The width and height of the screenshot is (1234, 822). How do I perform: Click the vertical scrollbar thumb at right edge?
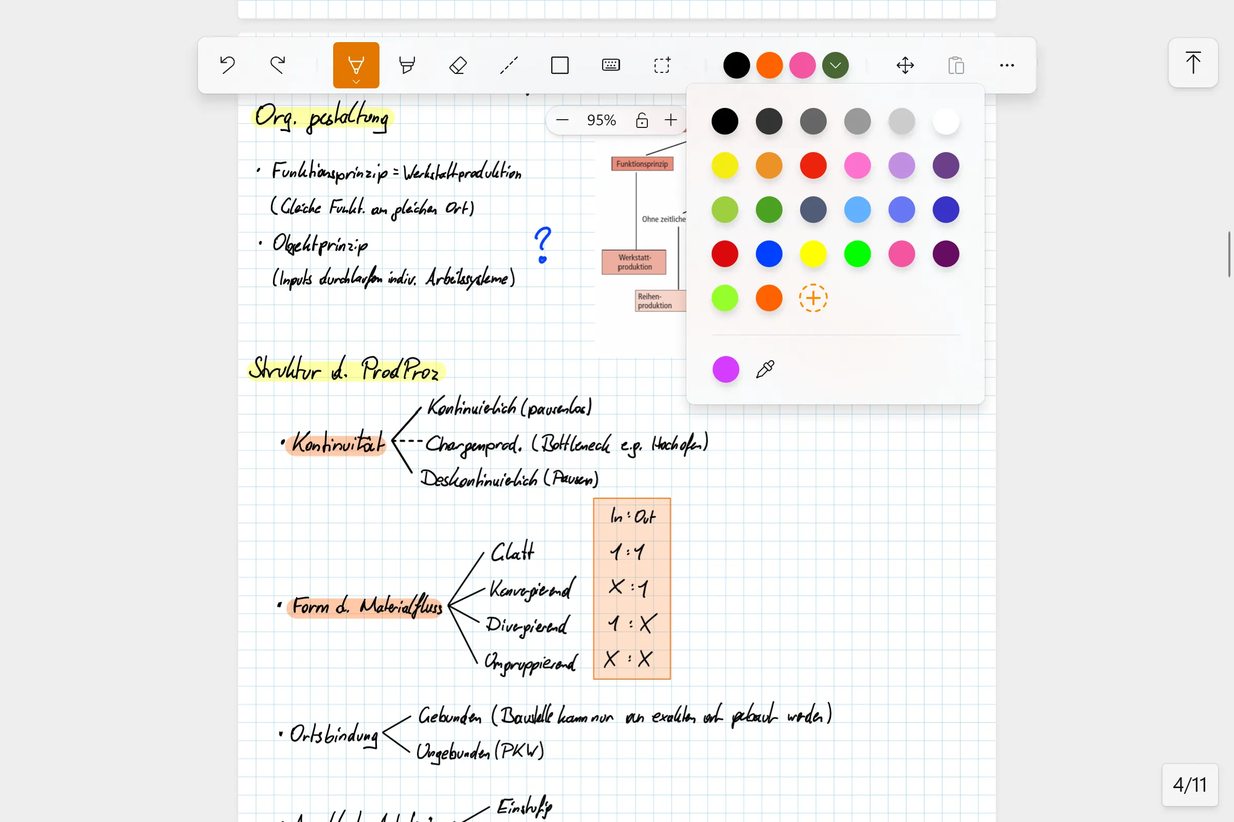1229,254
